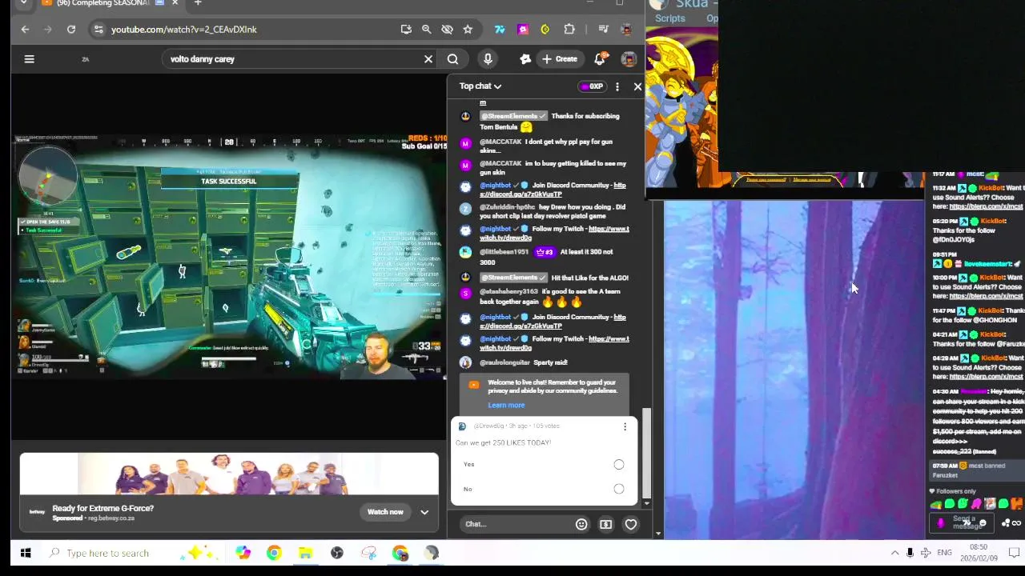
Task: Search with voice microphone button
Action: click(488, 59)
